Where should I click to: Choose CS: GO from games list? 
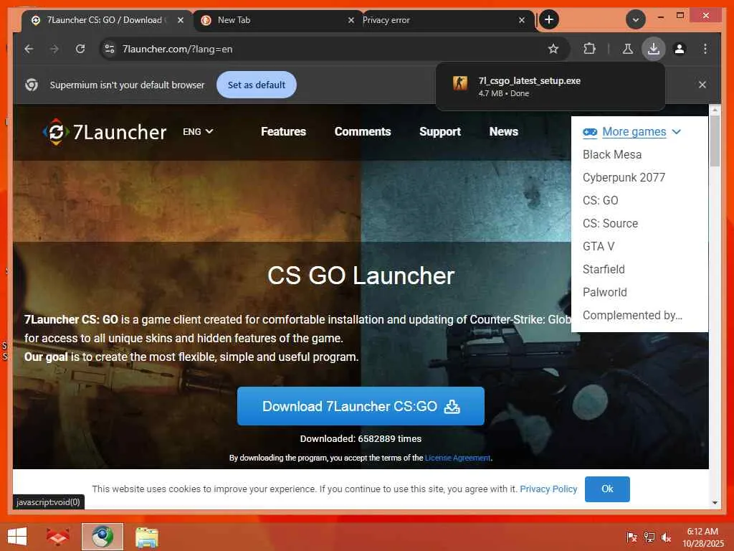(x=600, y=201)
